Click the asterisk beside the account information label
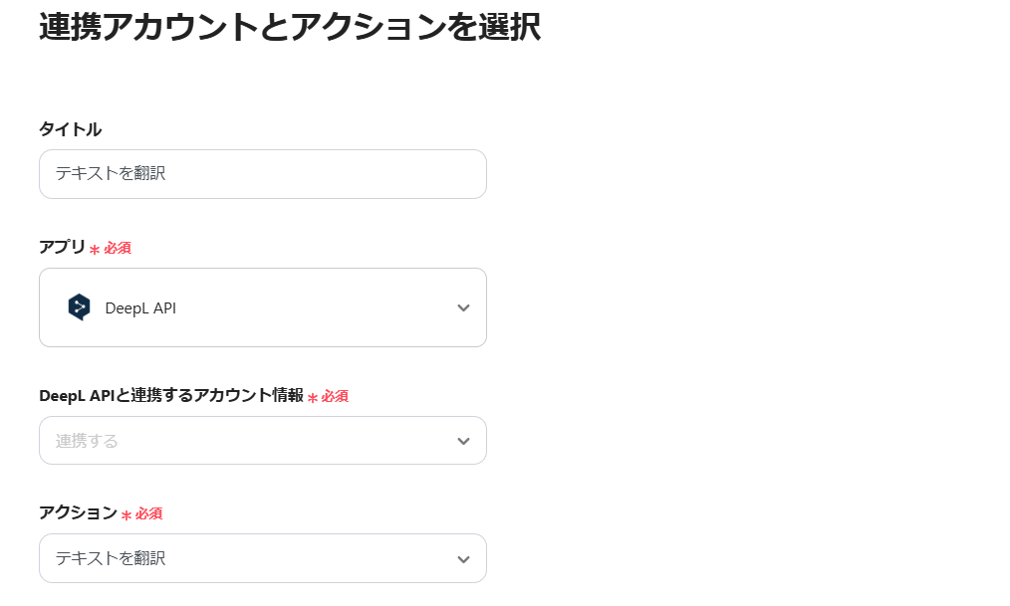Screen dimensions: 1010x606 (313, 398)
